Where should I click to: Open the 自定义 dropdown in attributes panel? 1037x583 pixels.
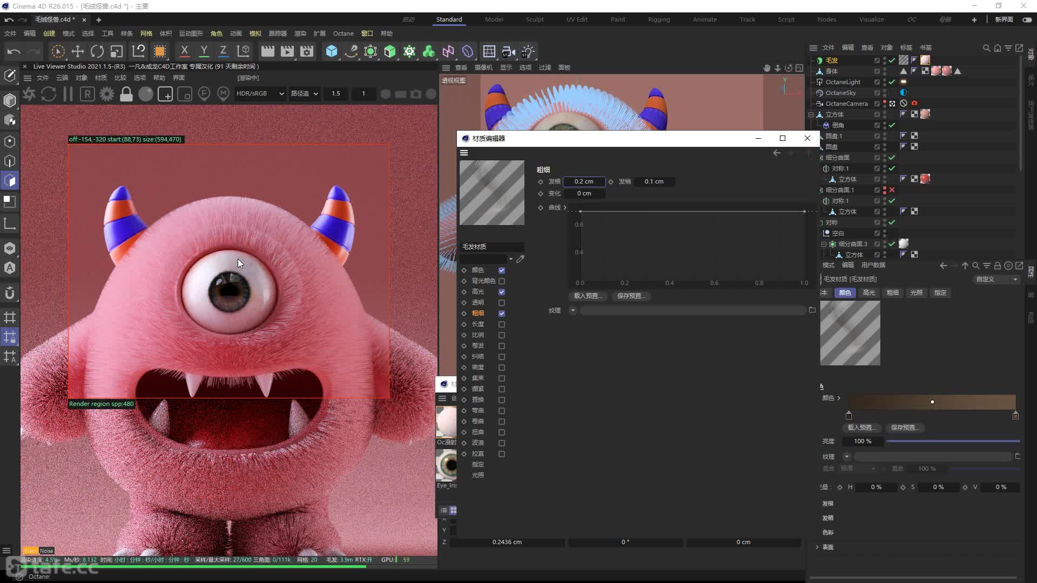tap(996, 279)
